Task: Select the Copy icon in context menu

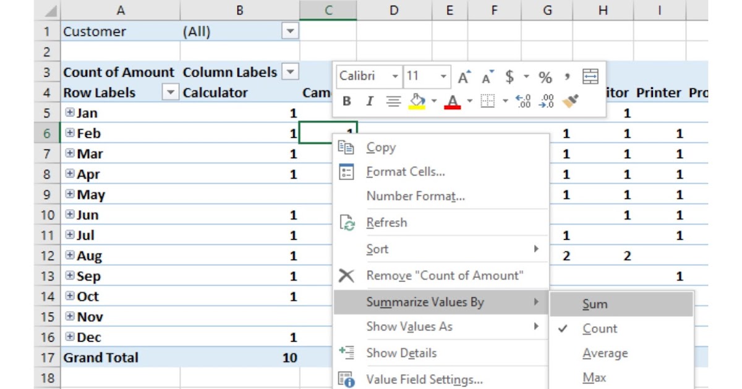Action: tap(348, 147)
